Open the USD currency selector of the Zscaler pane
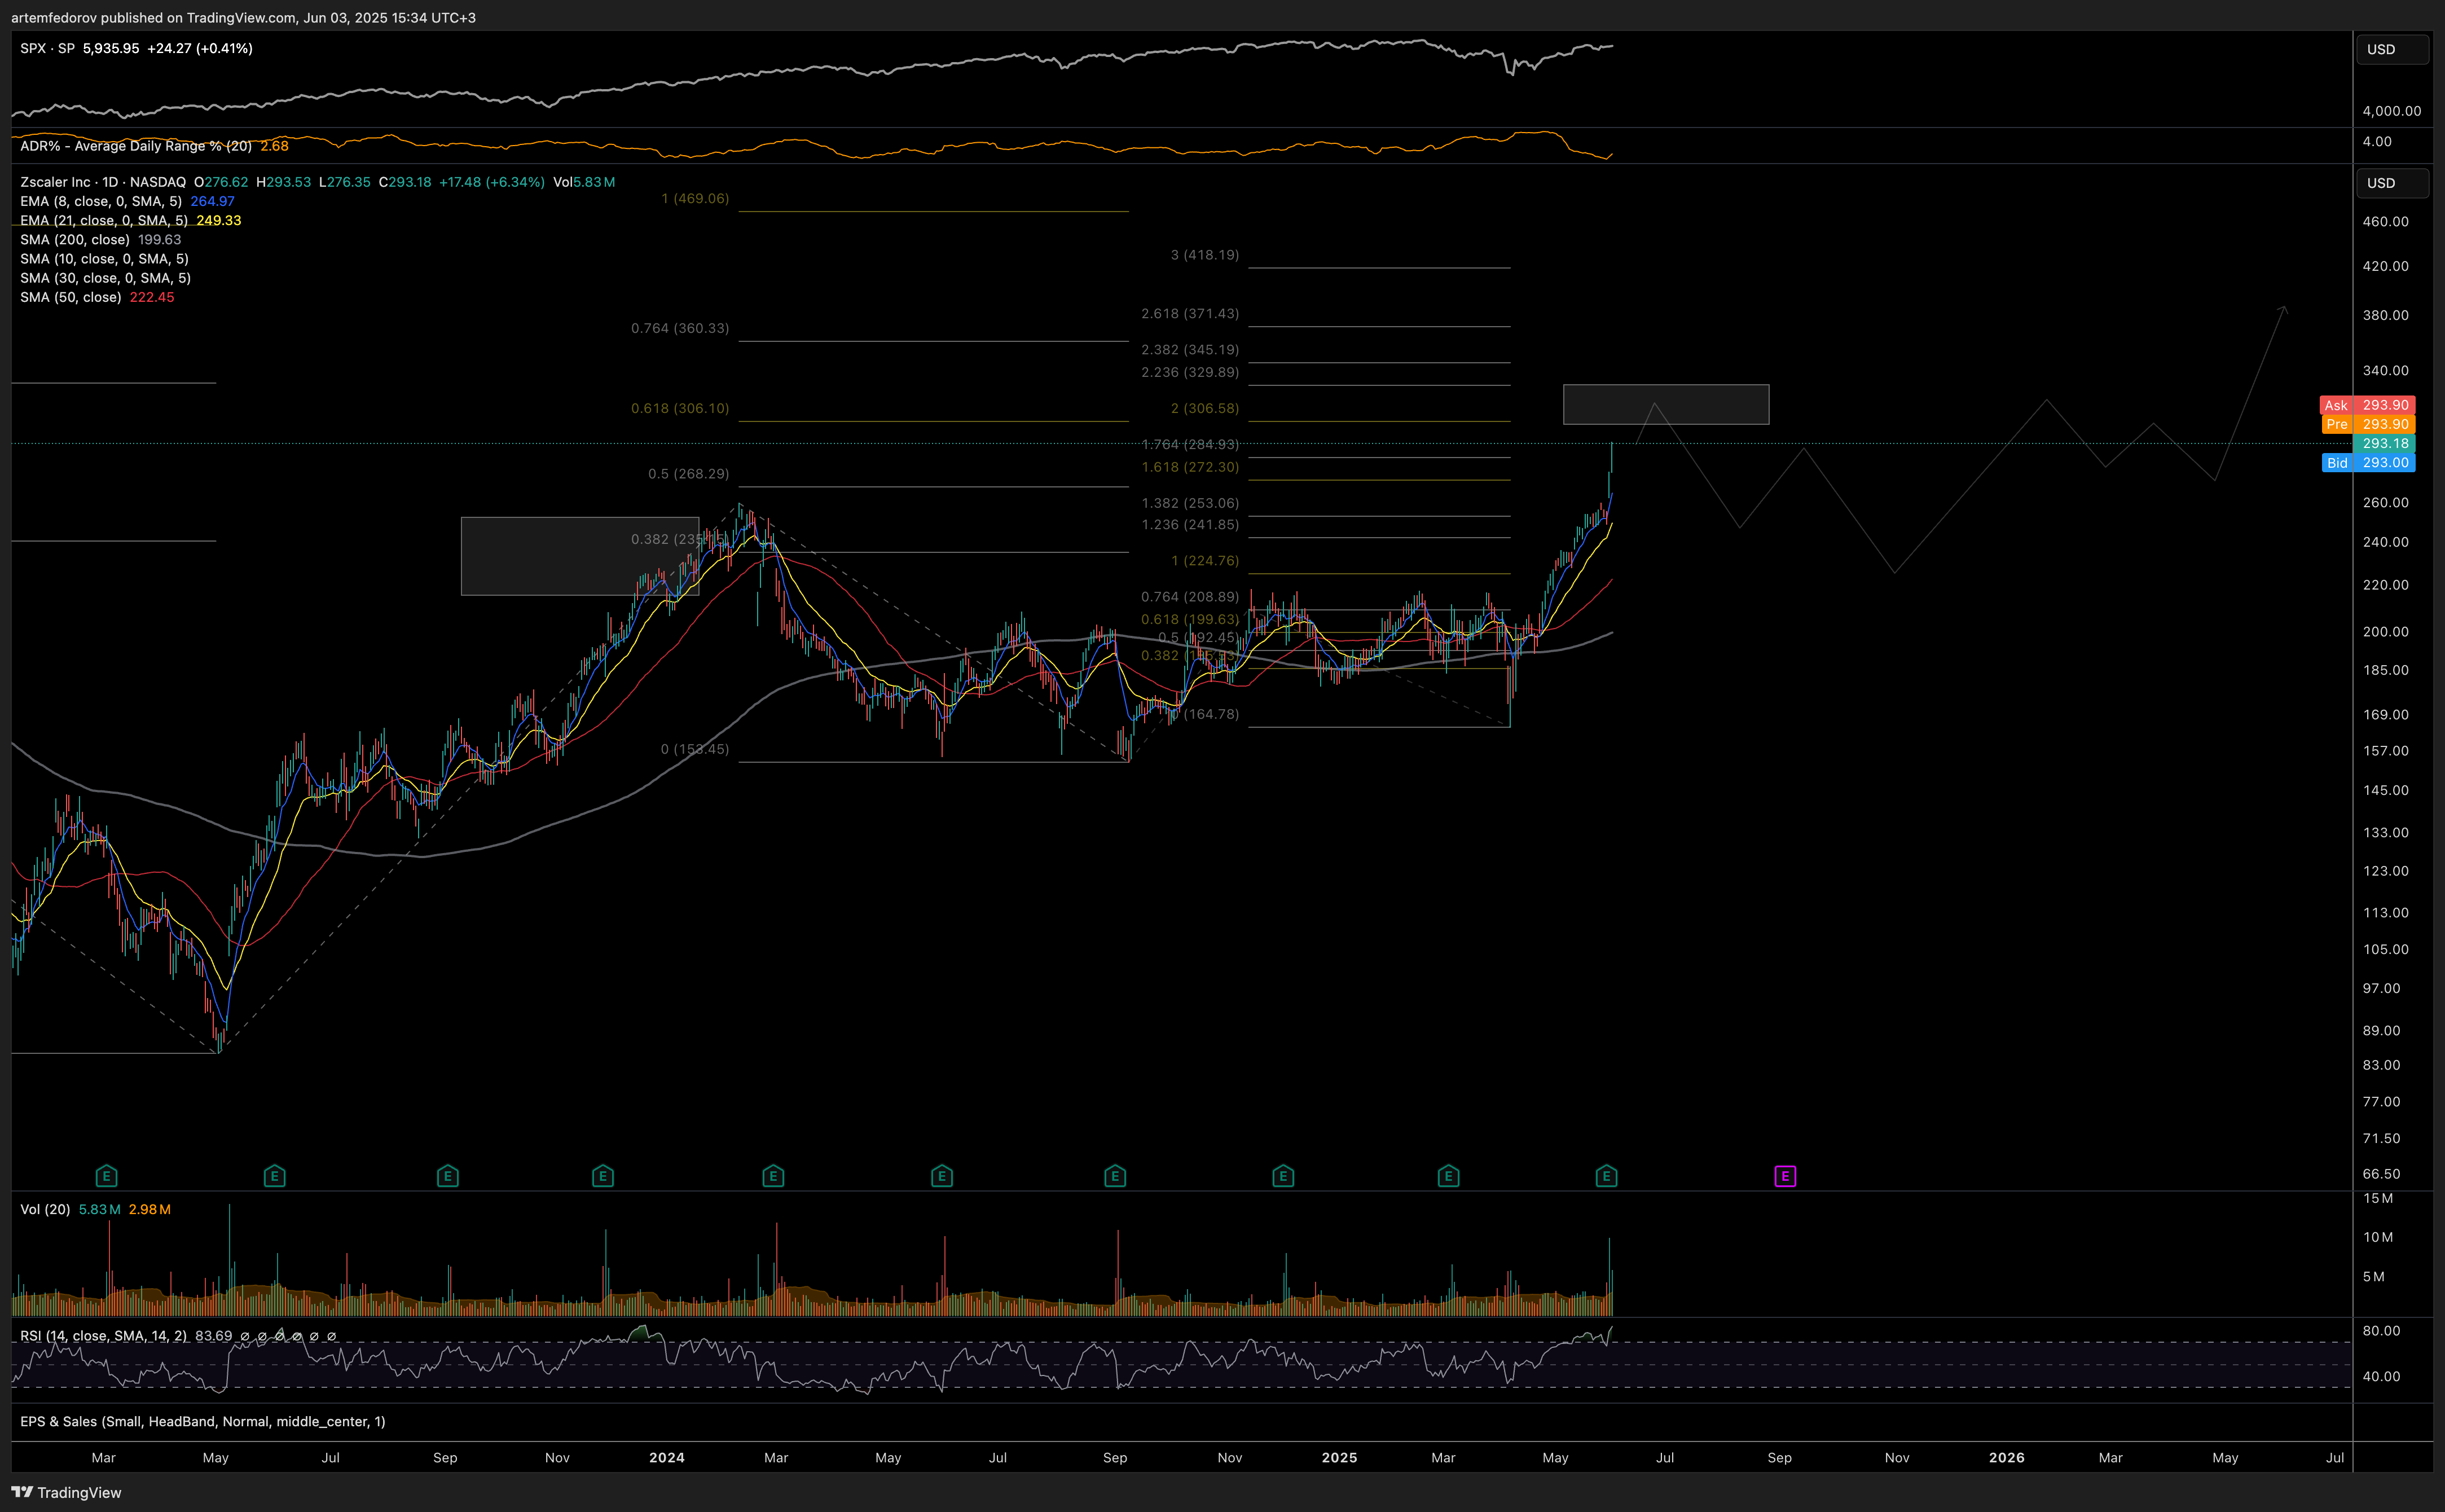Image resolution: width=2445 pixels, height=1512 pixels. coord(2393,183)
